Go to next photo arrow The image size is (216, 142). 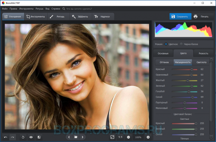[x=82, y=137]
